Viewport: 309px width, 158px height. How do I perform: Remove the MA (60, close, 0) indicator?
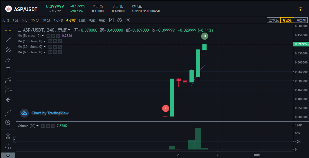tap(60, 52)
